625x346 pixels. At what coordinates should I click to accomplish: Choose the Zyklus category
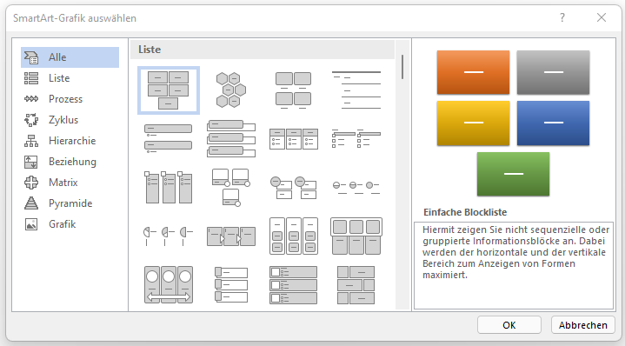pos(70,120)
